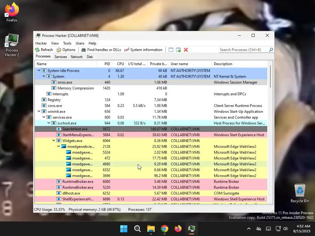Image resolution: width=315 pixels, height=236 pixels.
Task: Select the StartMenuExperienceHost row
Action: coord(151,135)
